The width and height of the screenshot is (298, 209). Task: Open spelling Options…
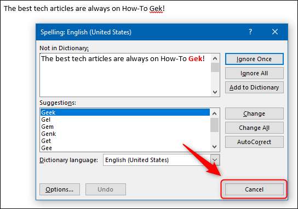60,189
